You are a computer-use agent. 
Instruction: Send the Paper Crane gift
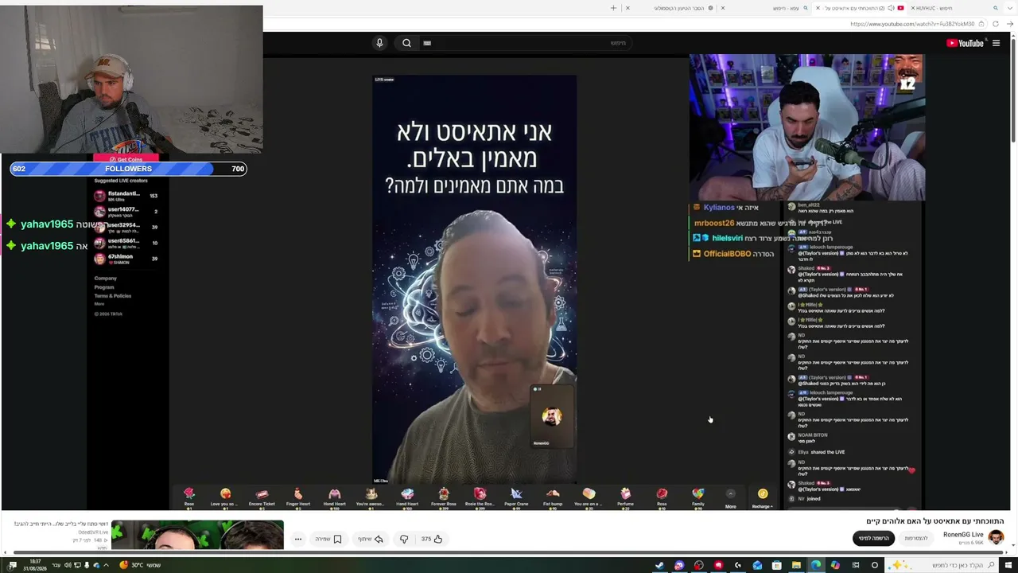pos(516,497)
